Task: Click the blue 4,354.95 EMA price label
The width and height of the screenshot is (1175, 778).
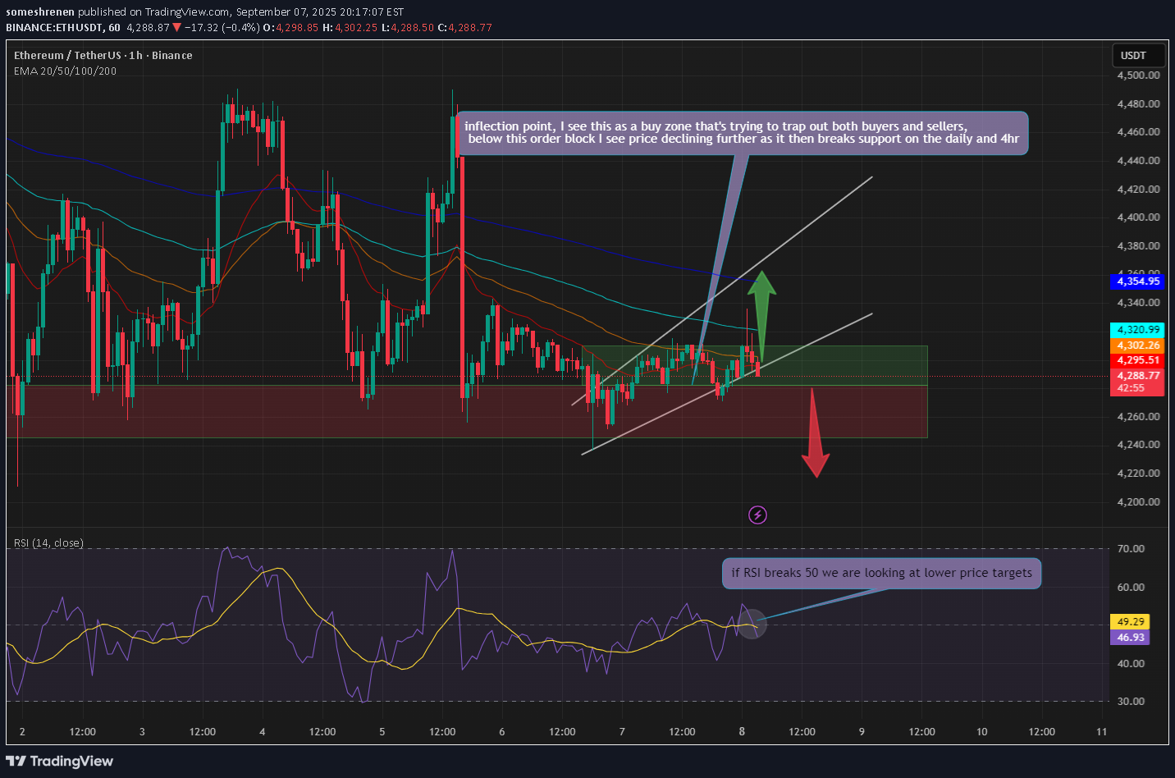Action: (1137, 281)
